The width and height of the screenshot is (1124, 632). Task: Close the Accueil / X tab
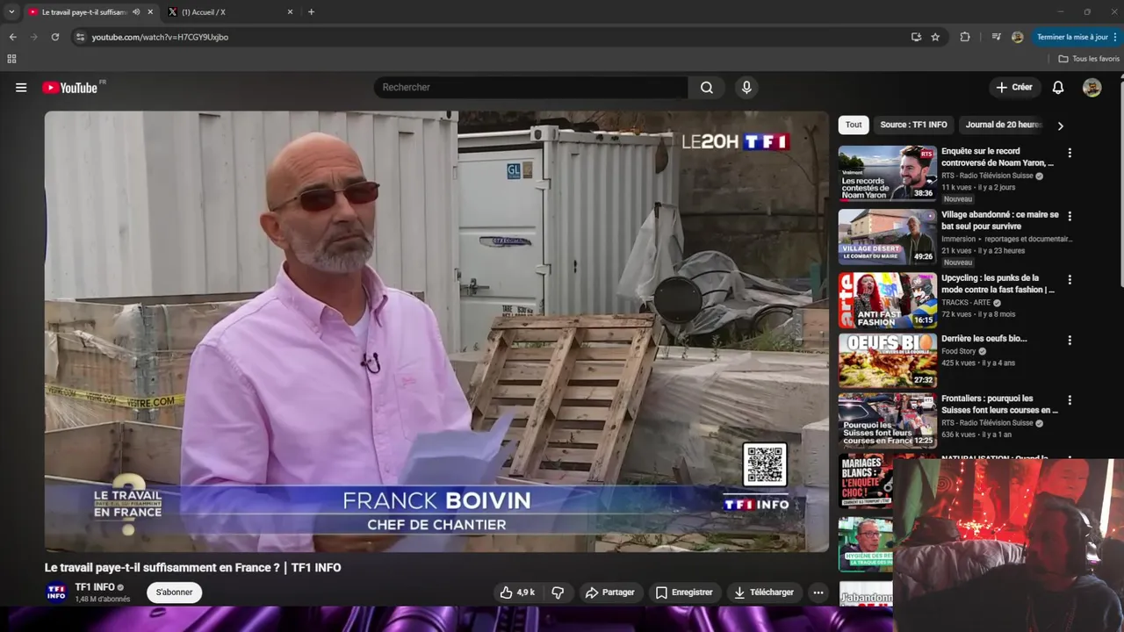(x=290, y=12)
